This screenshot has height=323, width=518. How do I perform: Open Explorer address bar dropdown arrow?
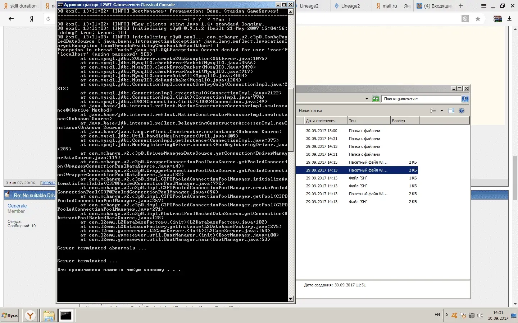point(367,99)
